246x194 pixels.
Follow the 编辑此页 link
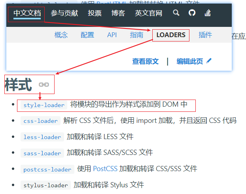[190, 61]
